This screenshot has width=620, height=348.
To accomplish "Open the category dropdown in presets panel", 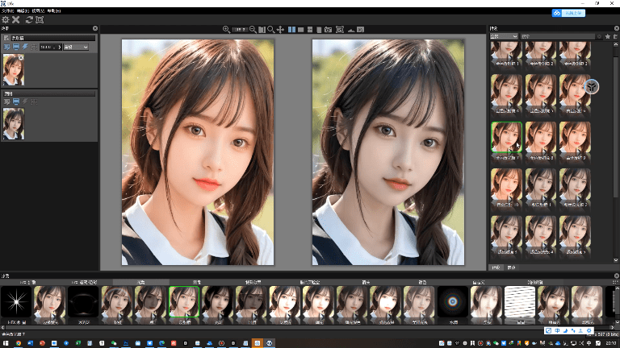I will [x=504, y=36].
